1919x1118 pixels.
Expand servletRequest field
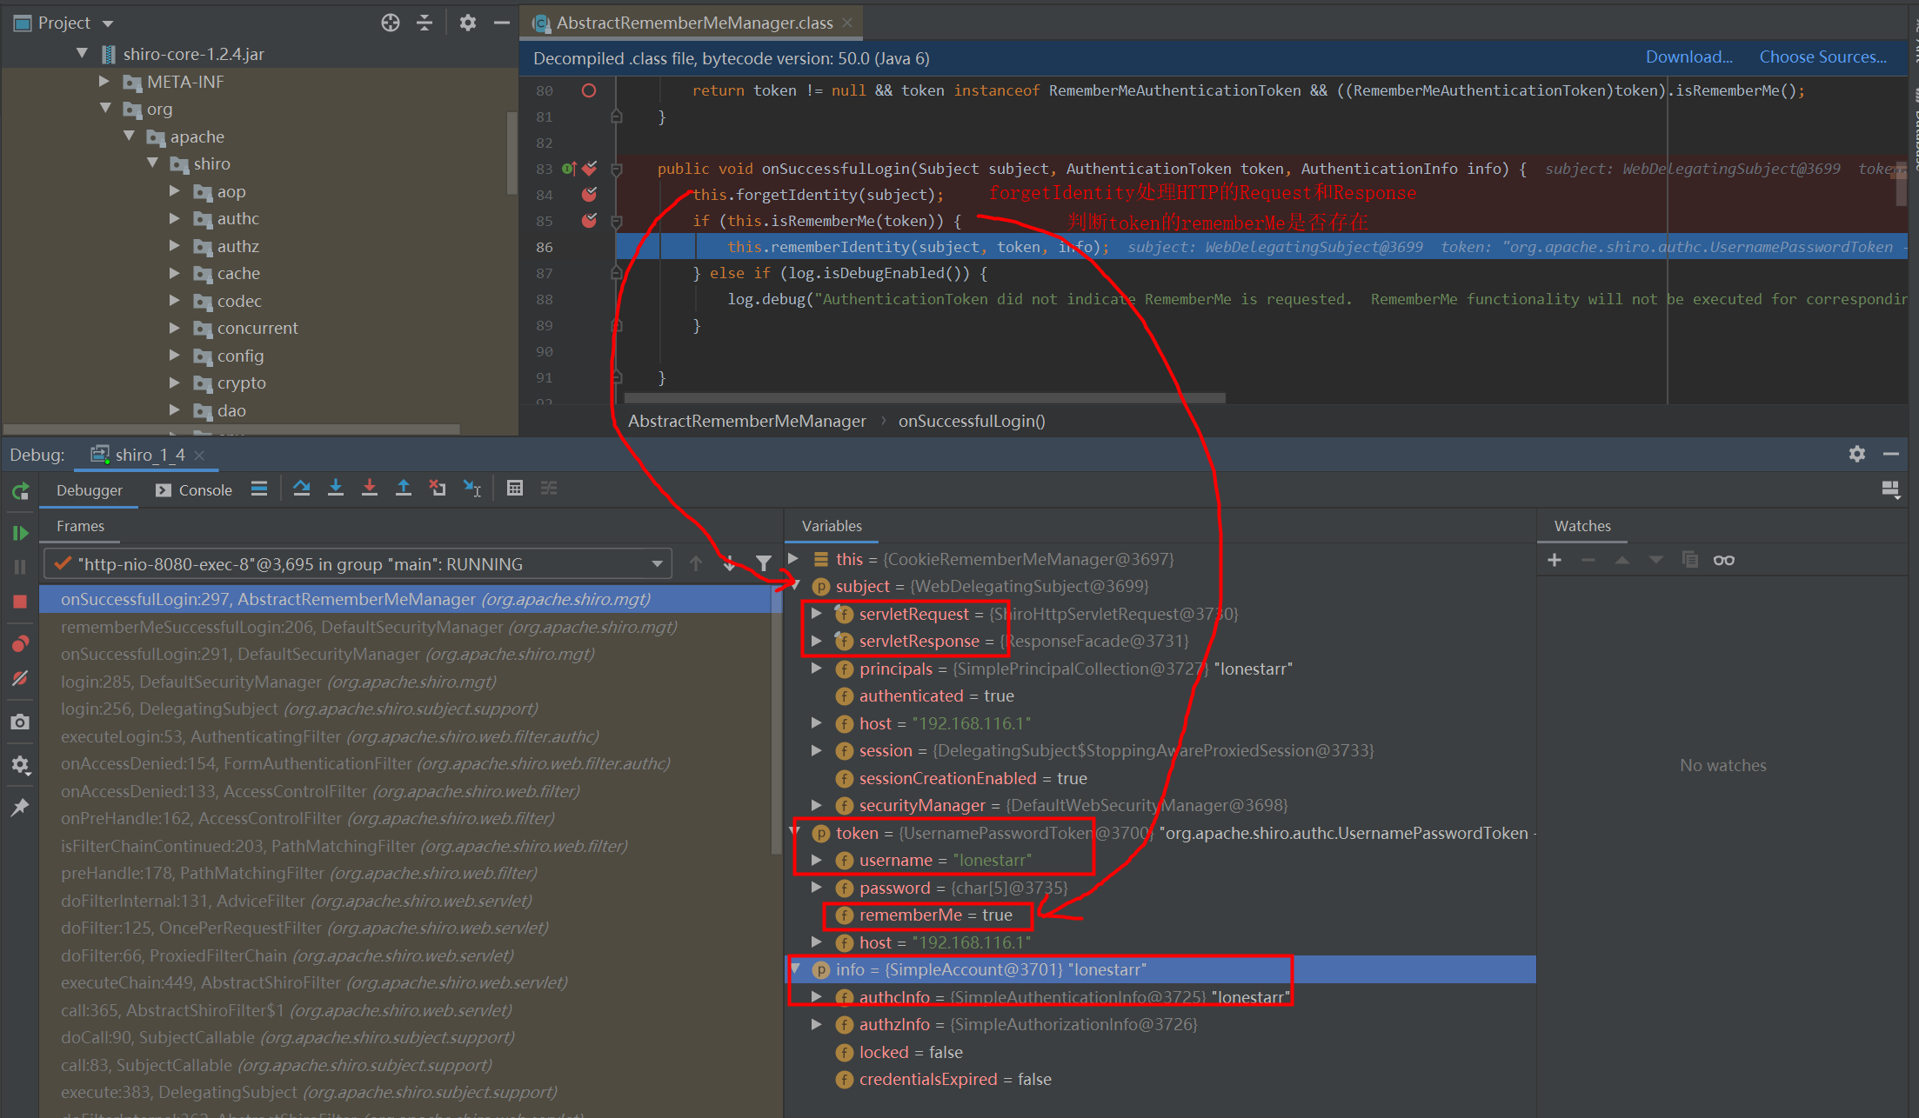coord(817,614)
